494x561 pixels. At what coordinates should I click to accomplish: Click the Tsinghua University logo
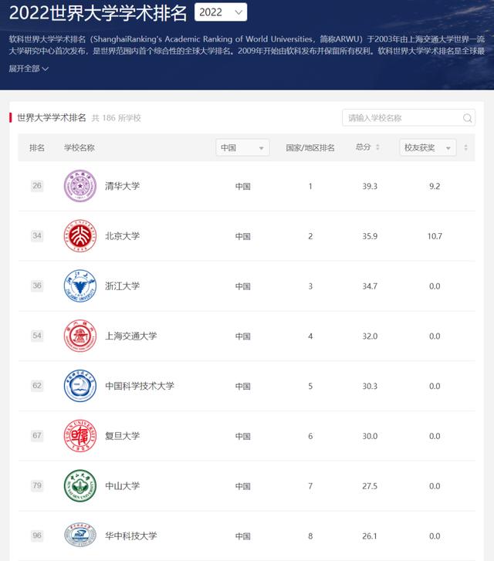(80, 186)
